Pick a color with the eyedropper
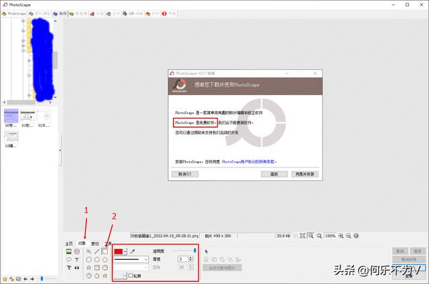This screenshot has height=284, width=429. pyautogui.click(x=133, y=251)
